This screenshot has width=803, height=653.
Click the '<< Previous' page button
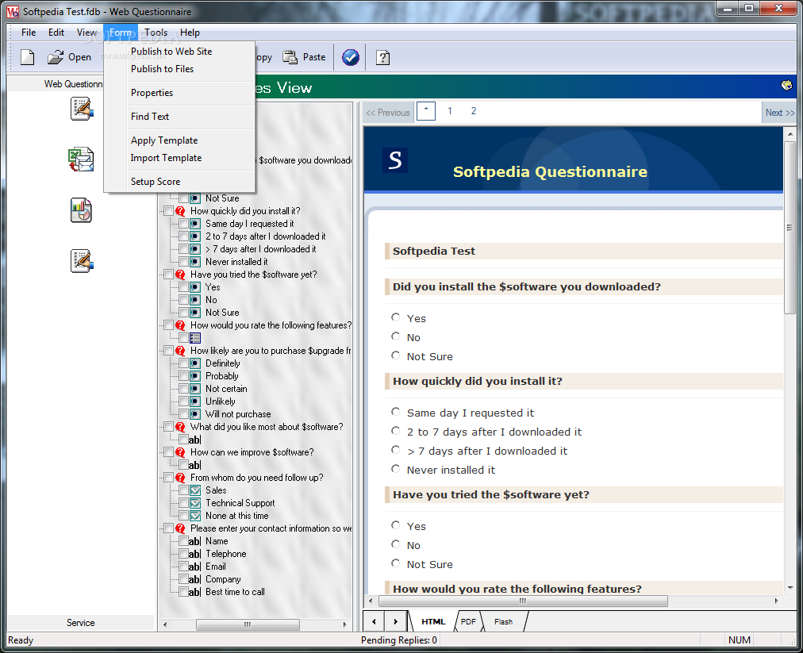click(388, 112)
